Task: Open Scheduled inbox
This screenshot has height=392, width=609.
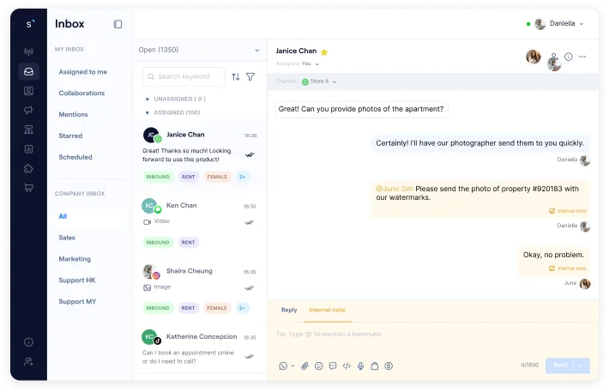Action: click(75, 157)
